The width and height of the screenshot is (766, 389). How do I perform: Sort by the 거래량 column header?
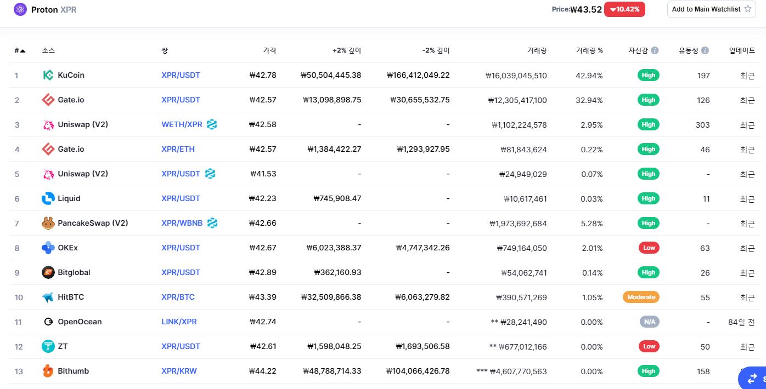[x=537, y=50]
